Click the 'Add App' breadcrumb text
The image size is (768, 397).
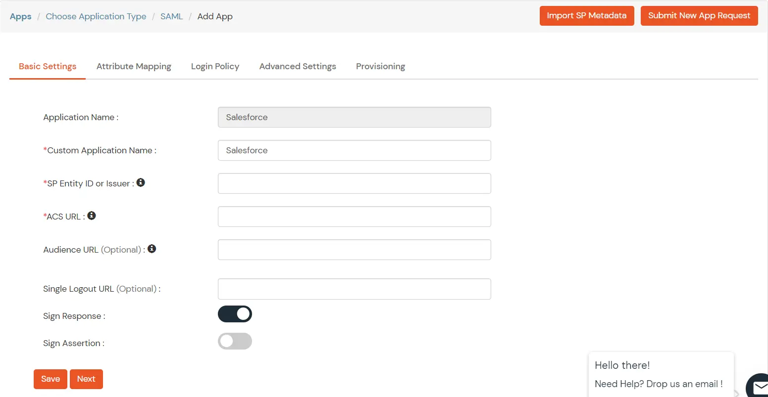[215, 16]
